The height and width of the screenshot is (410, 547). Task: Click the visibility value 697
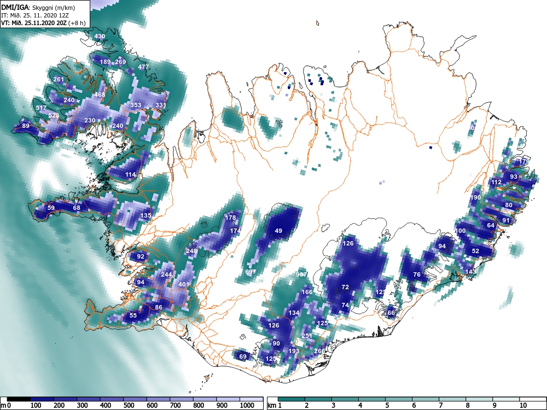click(x=251, y=272)
